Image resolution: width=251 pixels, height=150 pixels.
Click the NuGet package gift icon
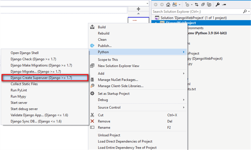coord(92,79)
